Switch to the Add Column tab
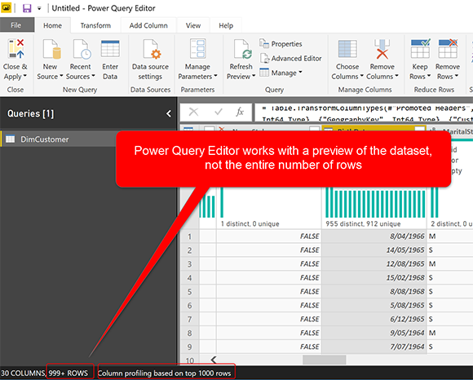Image resolution: width=473 pixels, height=380 pixels. 148,25
